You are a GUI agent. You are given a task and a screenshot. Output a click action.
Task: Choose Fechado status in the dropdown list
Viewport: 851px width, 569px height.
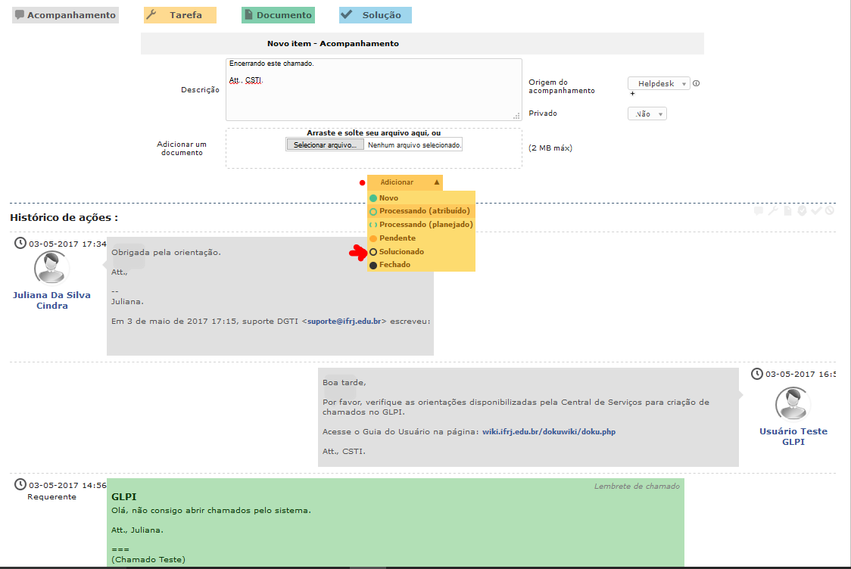coord(394,265)
